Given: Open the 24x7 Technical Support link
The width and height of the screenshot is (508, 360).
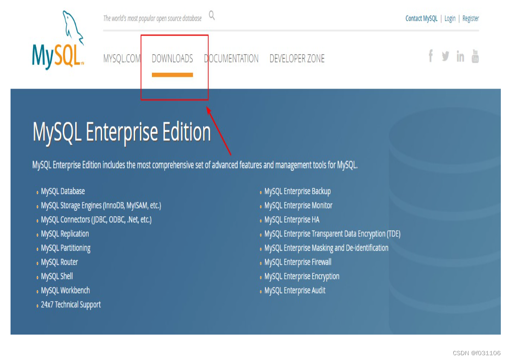Looking at the screenshot, I should point(70,305).
